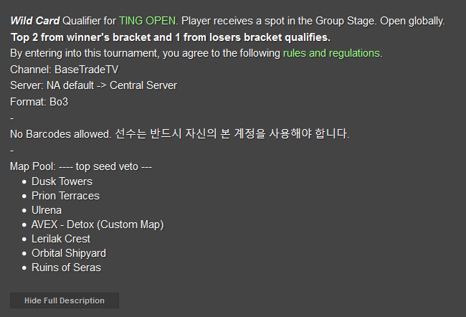Click the Orbital Shipyard map entry
Screen dimensions: 466x317
click(69, 253)
